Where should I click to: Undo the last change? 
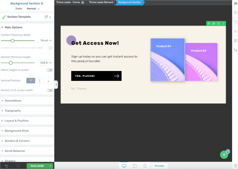pos(6,166)
